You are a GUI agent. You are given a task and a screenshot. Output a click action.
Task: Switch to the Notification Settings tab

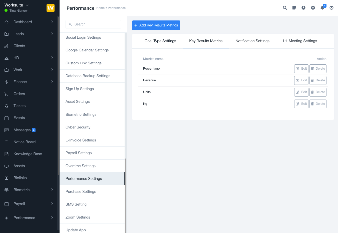pos(252,41)
